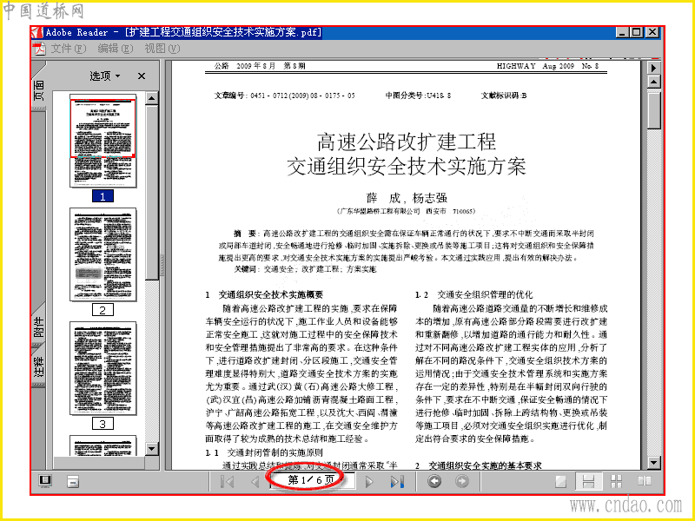Go to the first page button
Screen dimensions: 695x521
coord(228,481)
